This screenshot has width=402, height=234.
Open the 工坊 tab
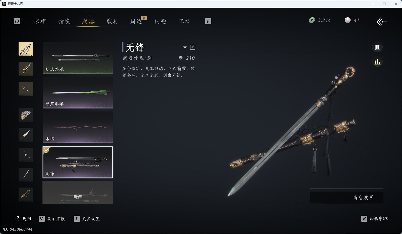click(x=184, y=21)
